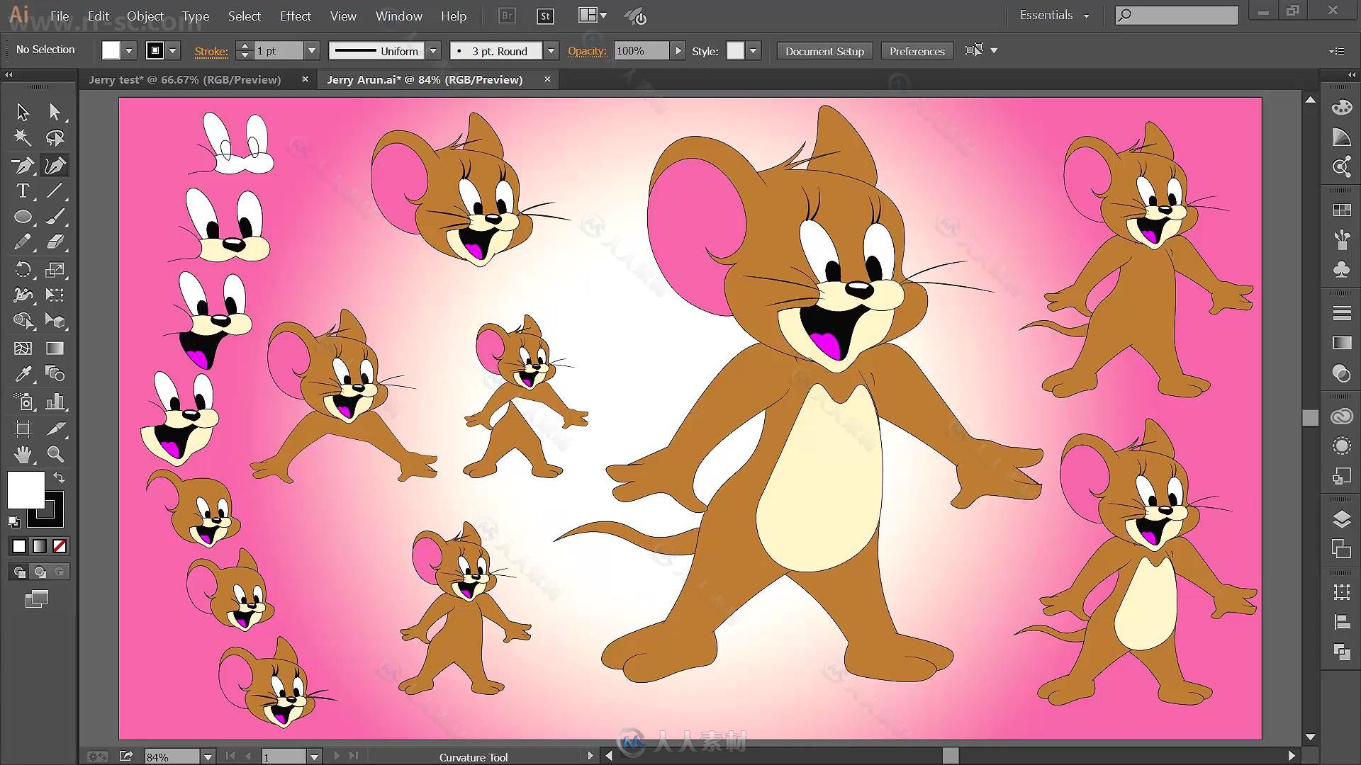
Task: Open the zoom level dropdown
Action: pyautogui.click(x=208, y=756)
